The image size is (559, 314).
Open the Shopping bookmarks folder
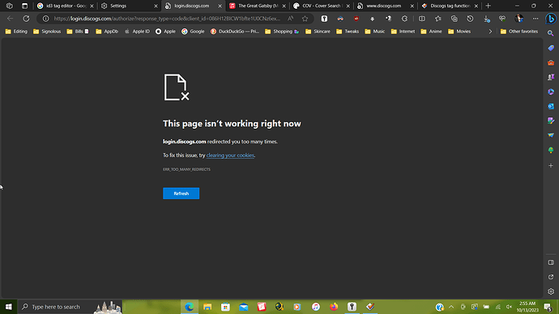coord(282,32)
